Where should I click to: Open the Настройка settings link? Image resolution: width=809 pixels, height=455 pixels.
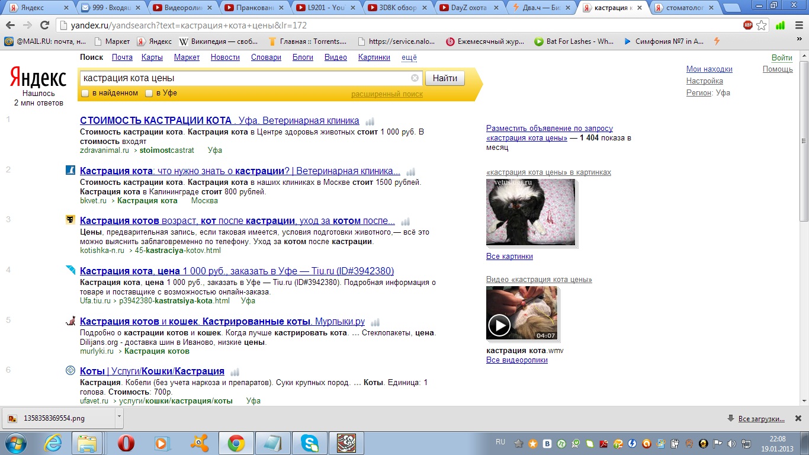pos(705,81)
